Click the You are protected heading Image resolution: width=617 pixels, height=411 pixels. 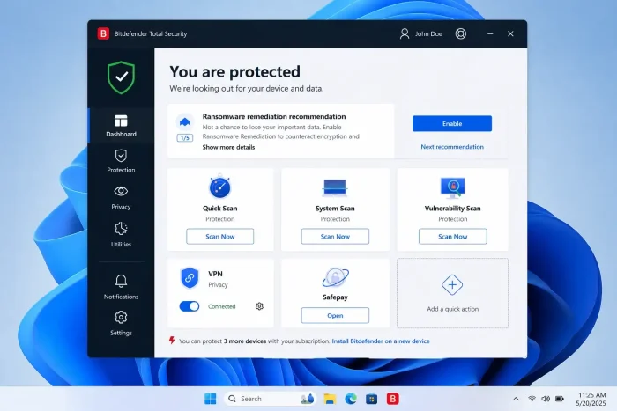(235, 72)
